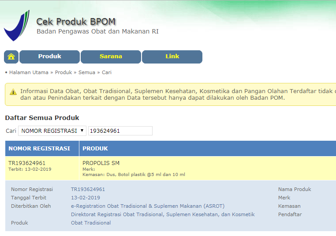336x236 pixels.
Task: Click the Diterbitkan Oleh detail label
Action: (x=31, y=206)
